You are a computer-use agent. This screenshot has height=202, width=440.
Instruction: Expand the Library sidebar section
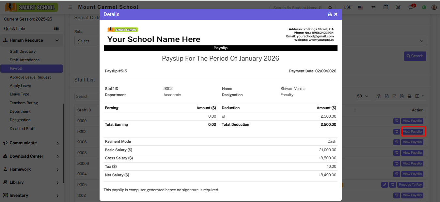(x=20, y=182)
